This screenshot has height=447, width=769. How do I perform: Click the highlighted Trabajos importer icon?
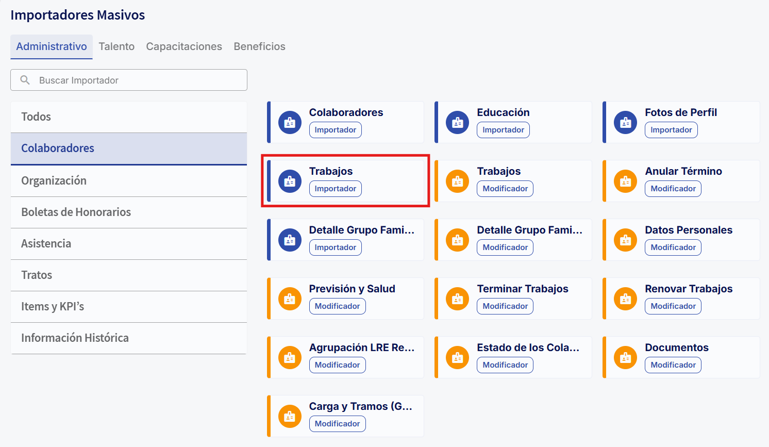(290, 181)
